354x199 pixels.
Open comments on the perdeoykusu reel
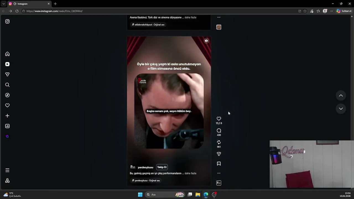point(219,130)
